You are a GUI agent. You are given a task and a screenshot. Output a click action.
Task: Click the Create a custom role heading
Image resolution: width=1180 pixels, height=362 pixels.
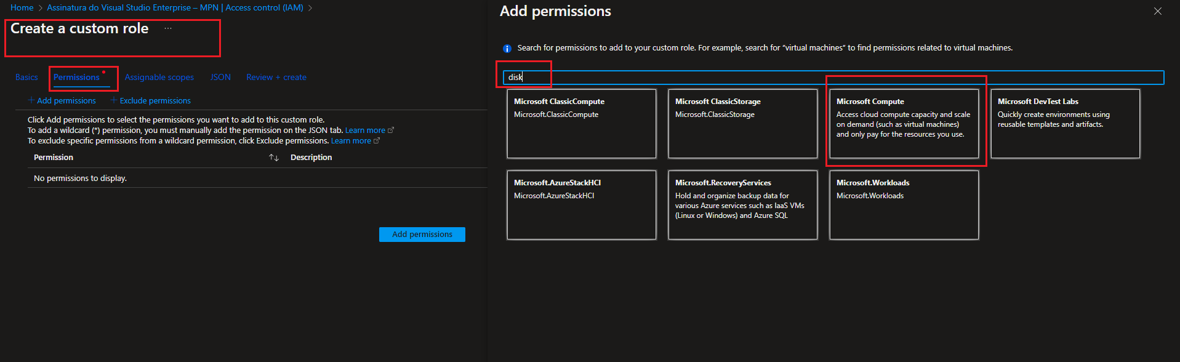tap(79, 28)
